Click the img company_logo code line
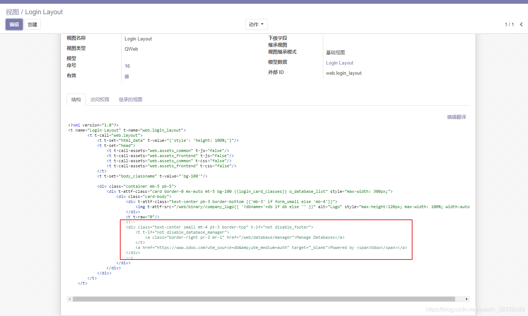Image resolution: width=528 pixels, height=316 pixels. (302, 207)
